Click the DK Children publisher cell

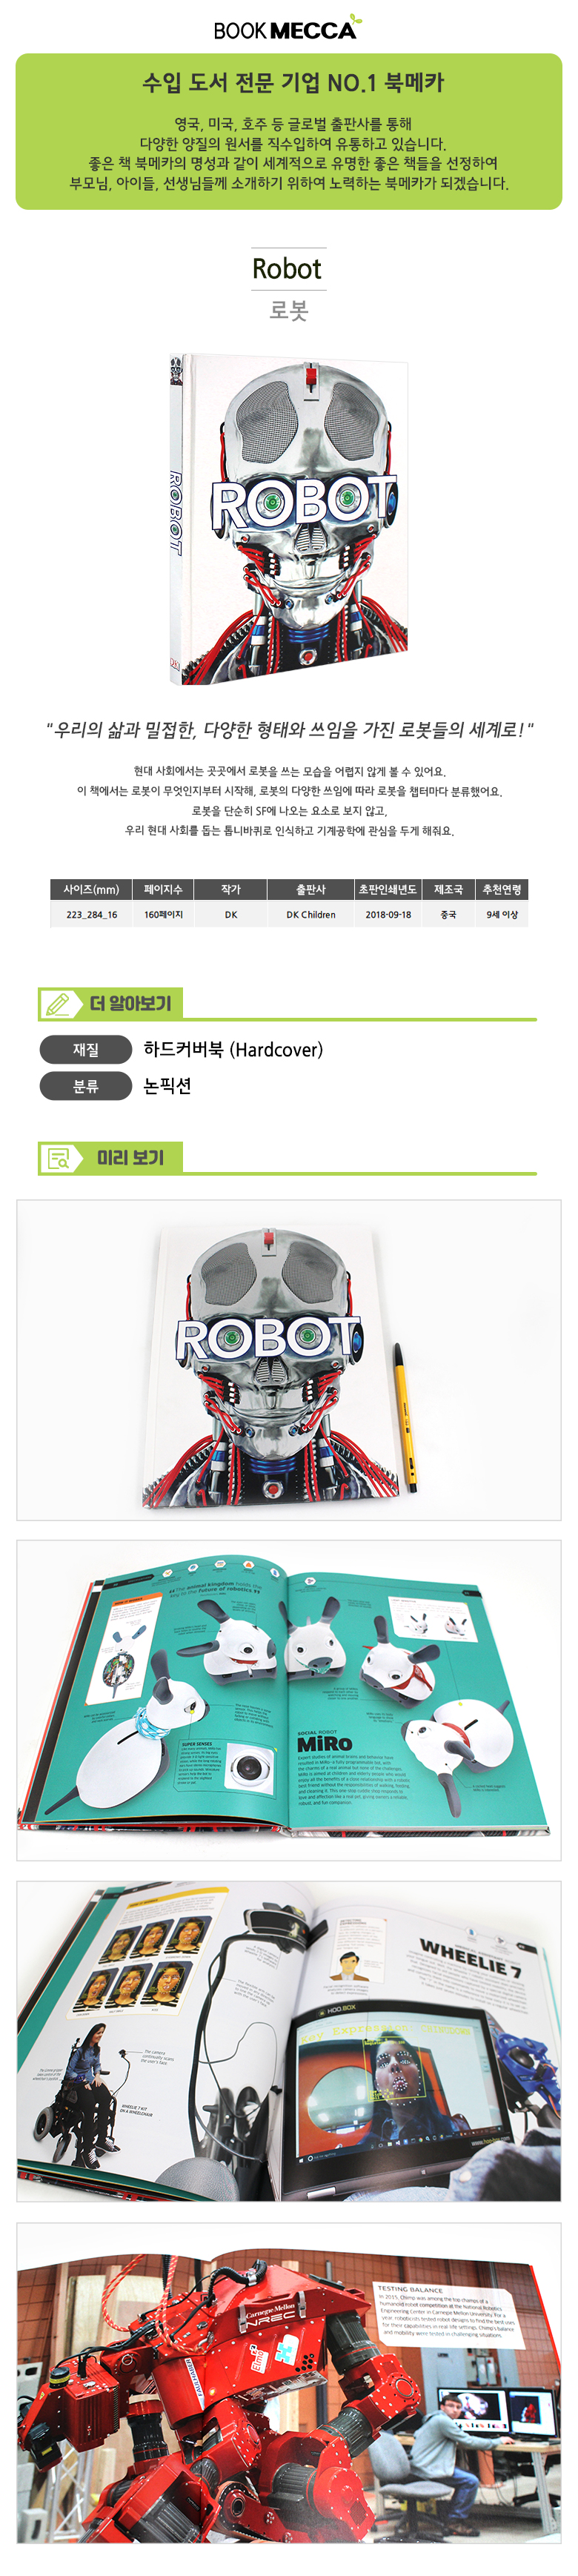pos(311,914)
